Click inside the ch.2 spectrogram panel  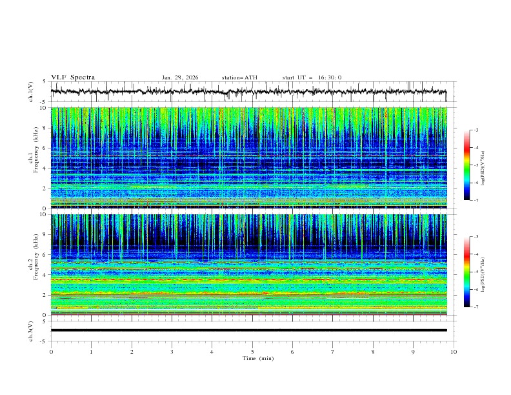click(249, 265)
